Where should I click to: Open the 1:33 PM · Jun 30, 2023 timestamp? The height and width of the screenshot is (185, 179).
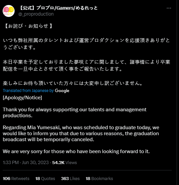[x=26, y=162]
